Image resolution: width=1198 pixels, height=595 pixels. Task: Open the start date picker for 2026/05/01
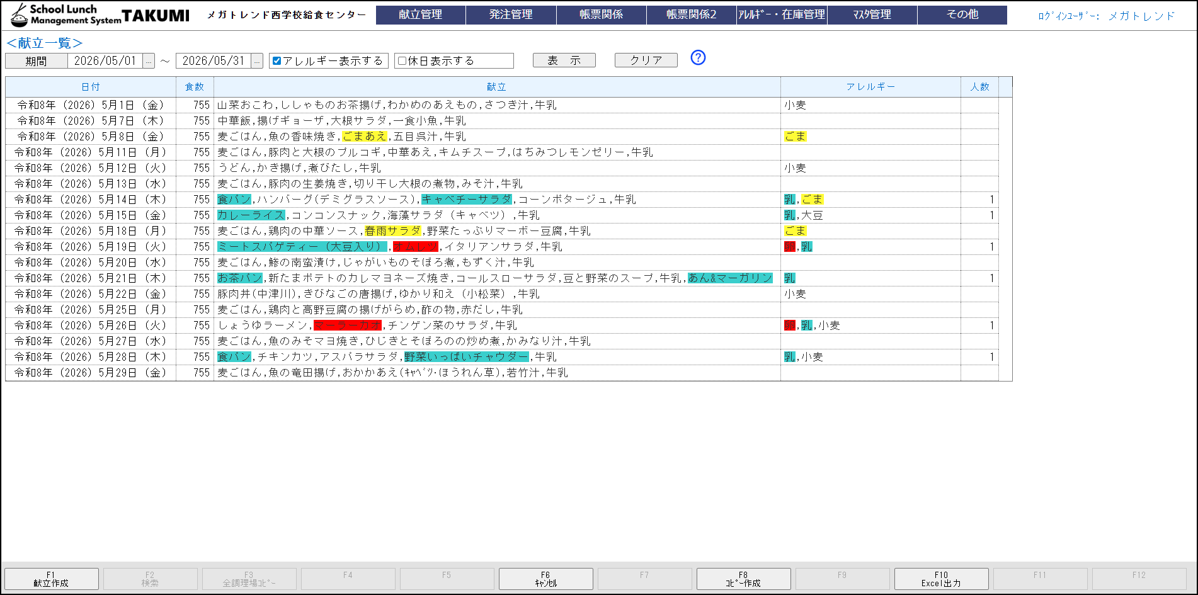click(x=149, y=61)
